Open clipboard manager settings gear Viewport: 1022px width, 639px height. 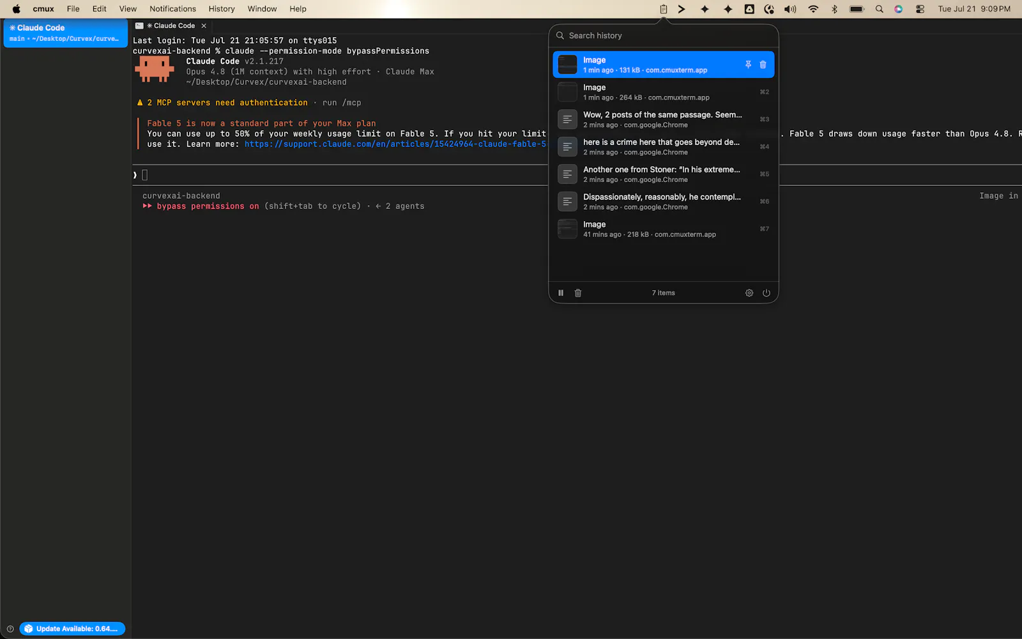pos(749,293)
